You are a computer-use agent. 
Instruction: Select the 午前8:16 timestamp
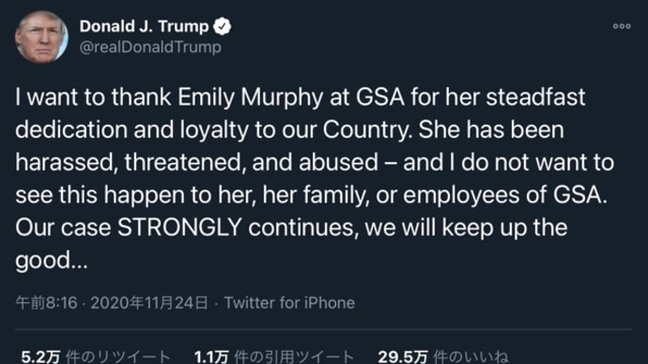coord(46,303)
